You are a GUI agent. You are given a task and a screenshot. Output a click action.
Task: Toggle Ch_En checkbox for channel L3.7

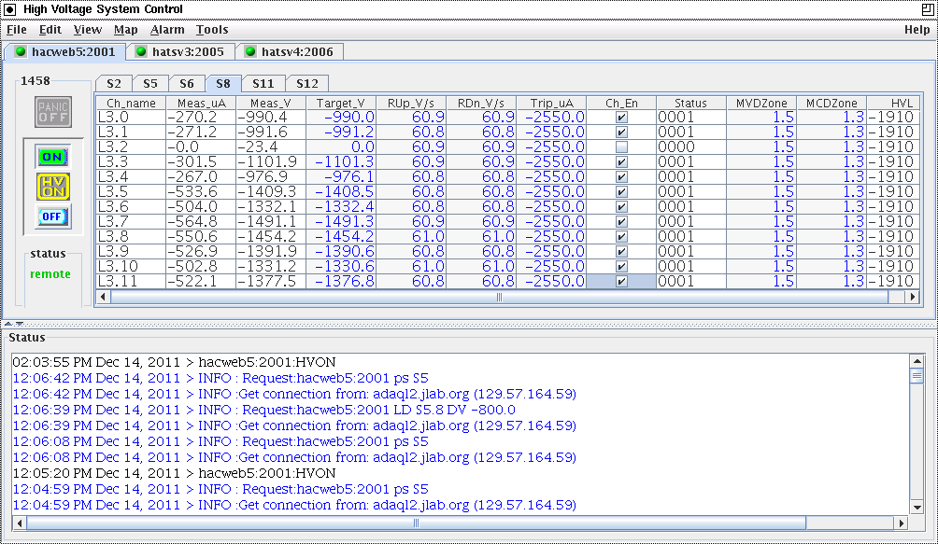pyautogui.click(x=621, y=222)
